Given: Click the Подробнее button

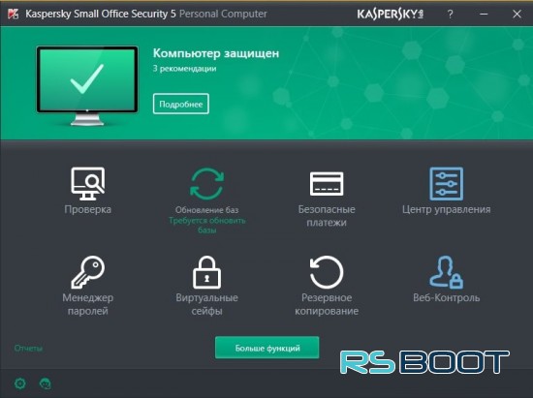Looking at the screenshot, I should [181, 104].
